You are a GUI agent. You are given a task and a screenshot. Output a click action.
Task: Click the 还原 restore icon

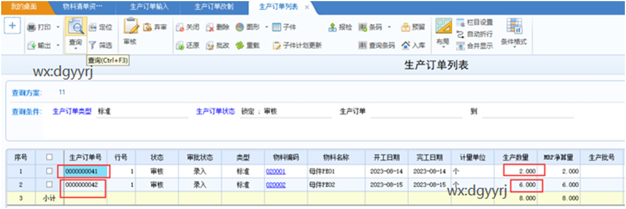tap(180, 45)
